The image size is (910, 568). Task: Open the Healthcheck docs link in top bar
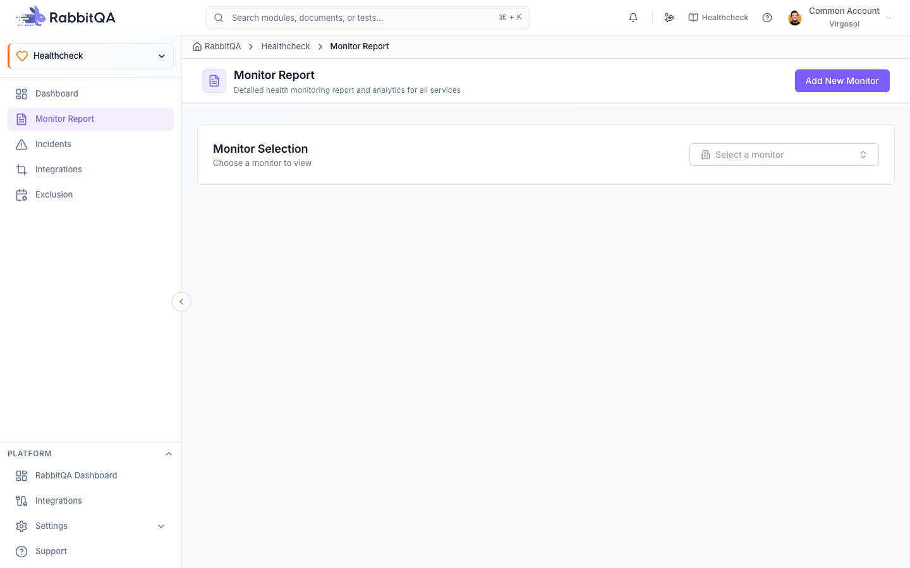coord(718,18)
